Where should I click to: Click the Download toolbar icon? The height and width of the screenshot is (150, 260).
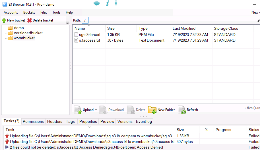pyautogui.click(x=103, y=110)
